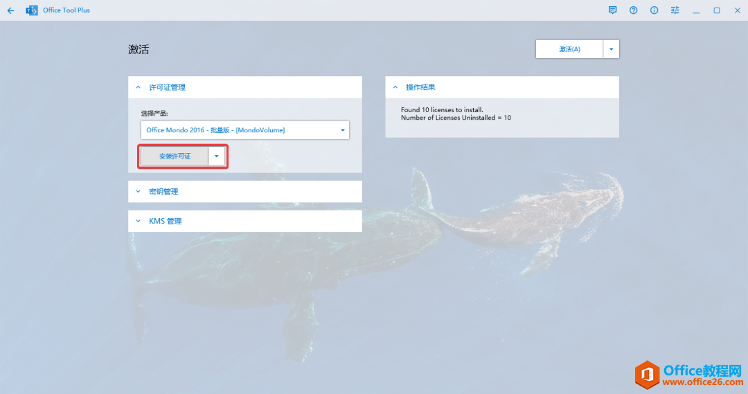Maximize the Office Tool Plus window
This screenshot has width=748, height=394.
(x=717, y=10)
